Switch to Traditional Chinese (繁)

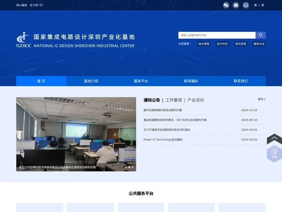tap(255, 5)
